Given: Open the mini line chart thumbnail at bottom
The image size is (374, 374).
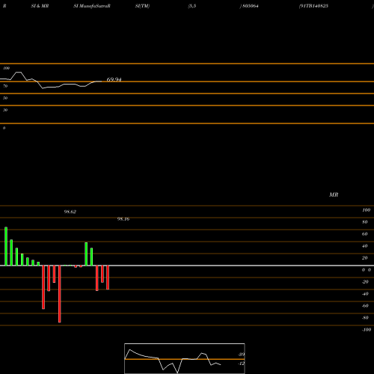Looking at the screenshot, I should click(x=185, y=358).
